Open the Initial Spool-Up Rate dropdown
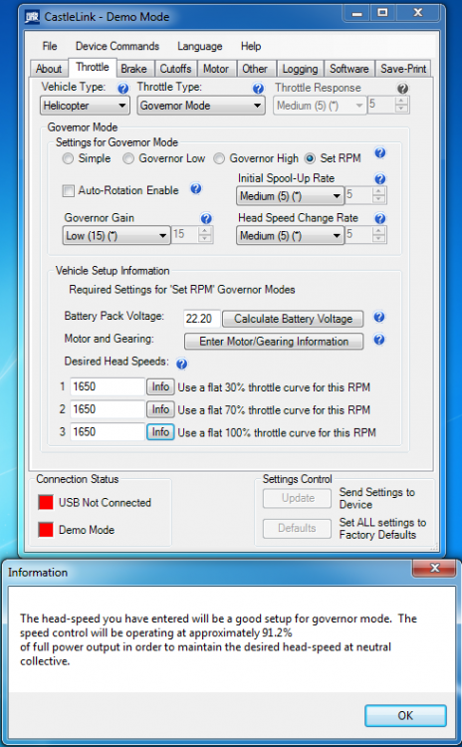 tap(290, 196)
